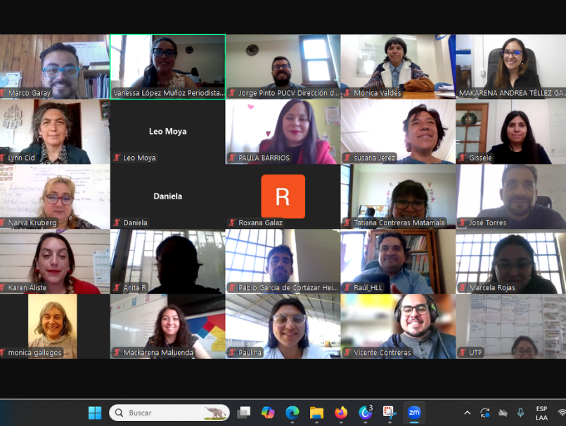Click the Zoom icon in the taskbar
566x426 pixels.
point(414,413)
